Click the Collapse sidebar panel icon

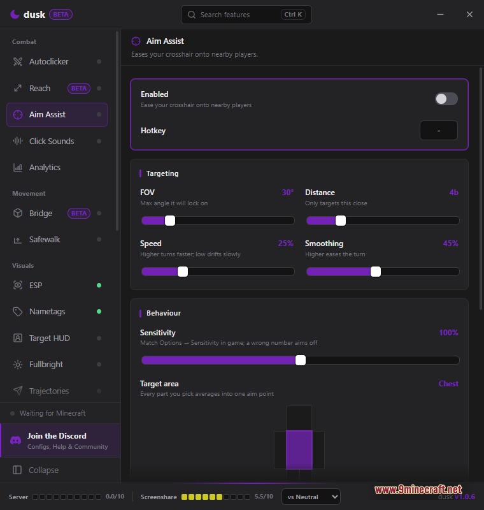pyautogui.click(x=17, y=470)
